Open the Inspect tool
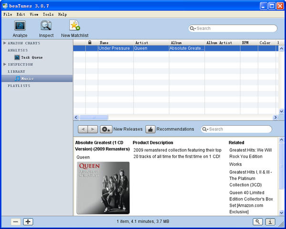 click(46, 26)
